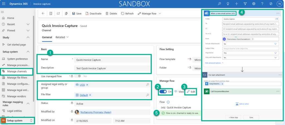Open the Setup system area switcher
Screen dimensions: 285x125
click(x=17, y=121)
